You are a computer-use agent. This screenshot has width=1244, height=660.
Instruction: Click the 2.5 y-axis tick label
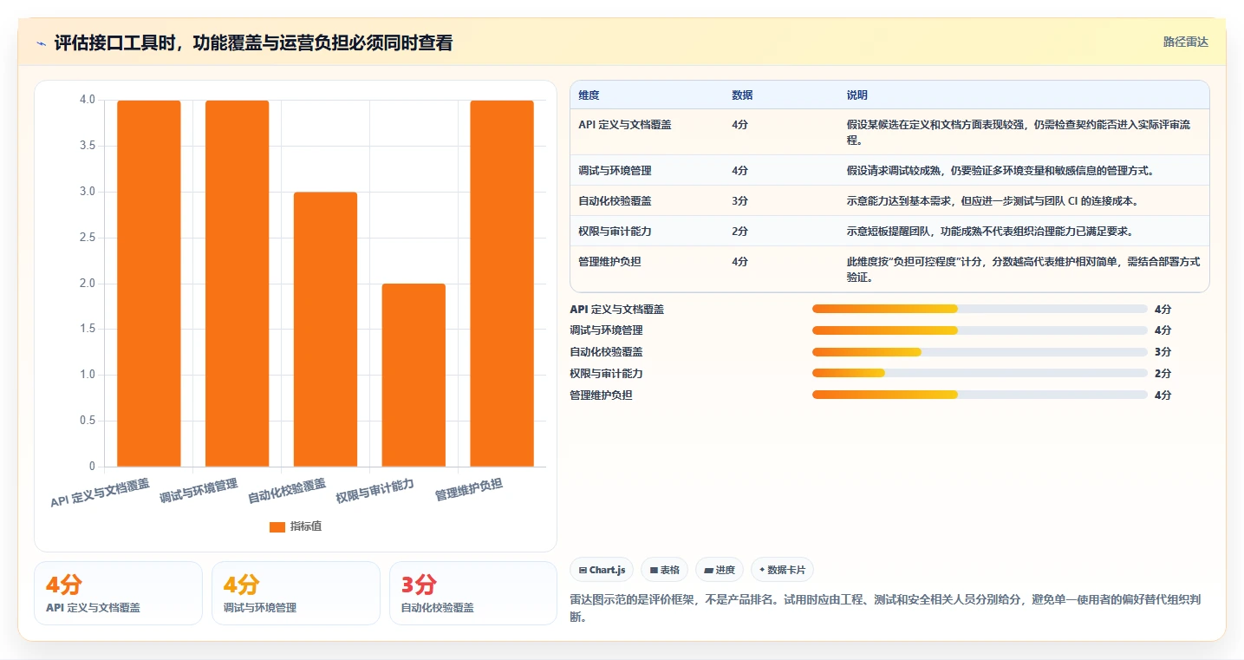point(88,238)
